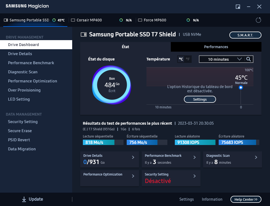This screenshot has width=270, height=206.
Task: Click the Update download arrow icon
Action: (x=24, y=199)
